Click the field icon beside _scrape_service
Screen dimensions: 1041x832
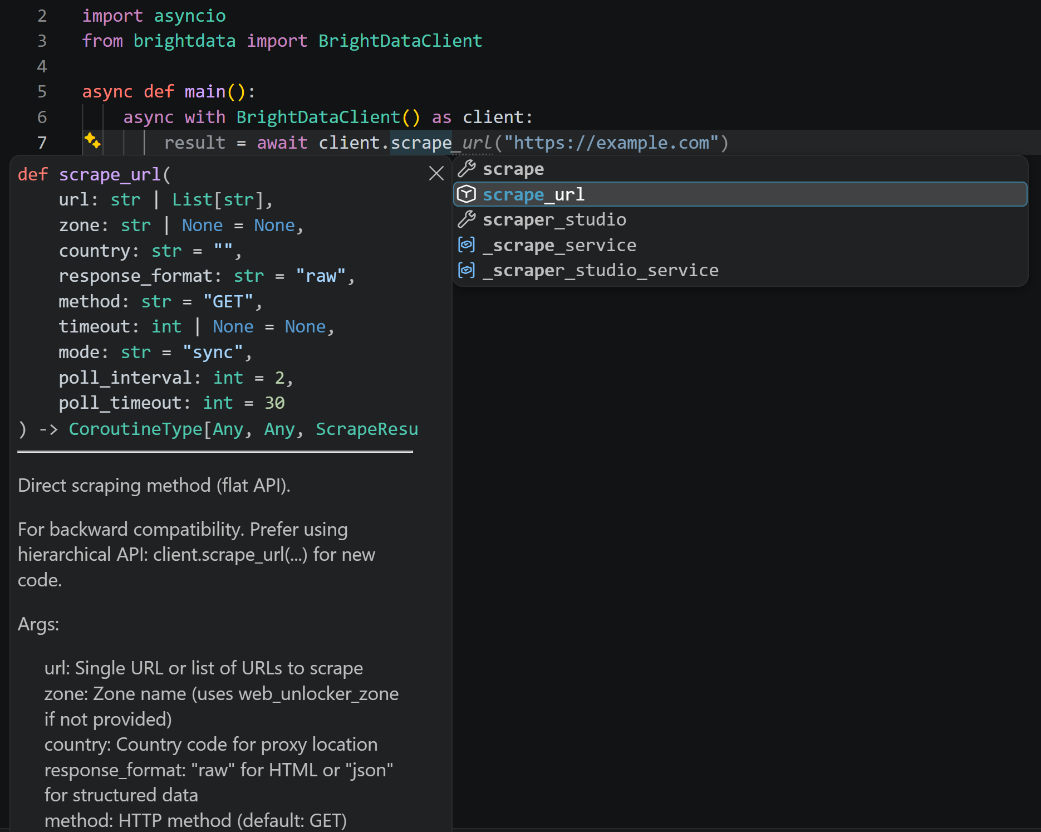click(x=467, y=244)
